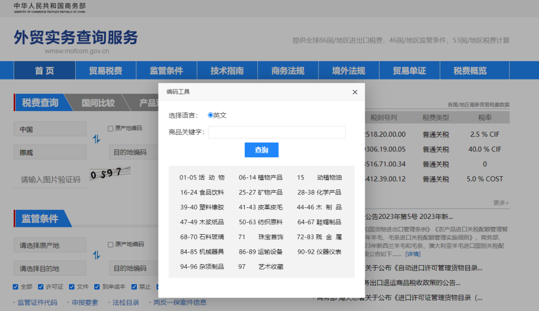The height and width of the screenshot is (311, 539).
Task: Open category 90-92 仪器仪表
Action: [x=320, y=252]
